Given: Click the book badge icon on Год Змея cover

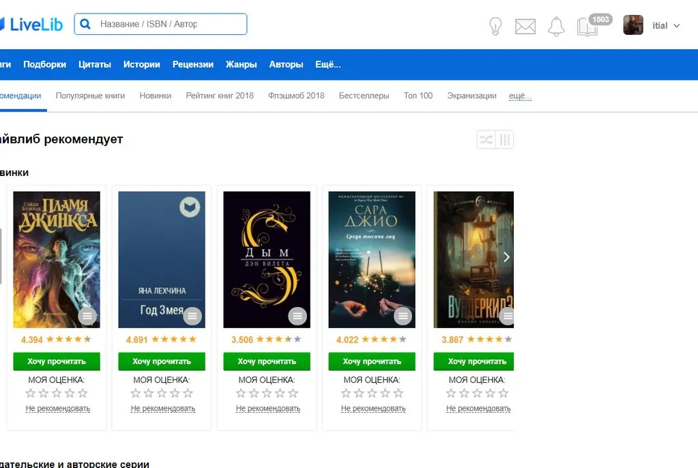Looking at the screenshot, I should [190, 207].
